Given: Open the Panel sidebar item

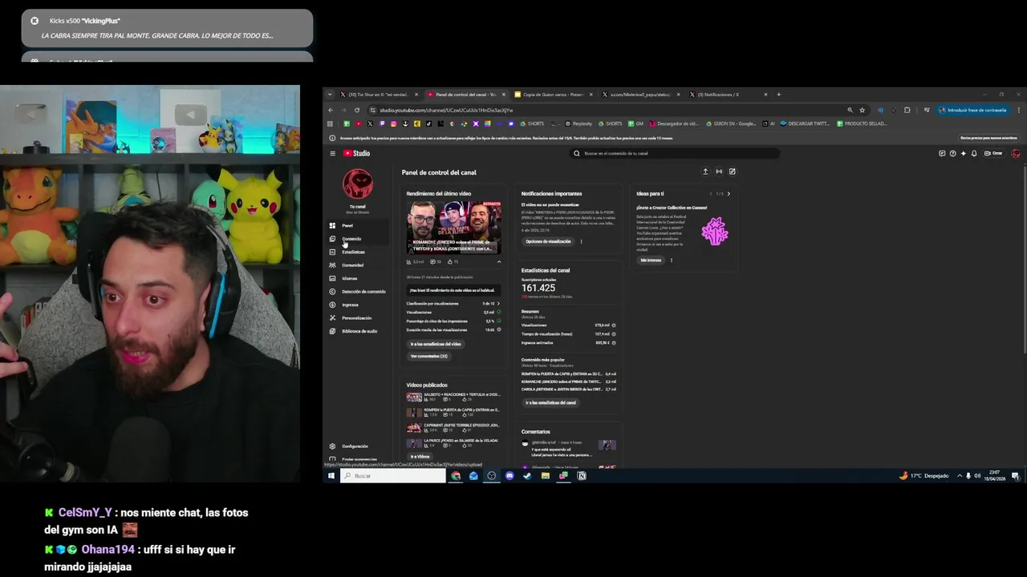Looking at the screenshot, I should pos(358,225).
